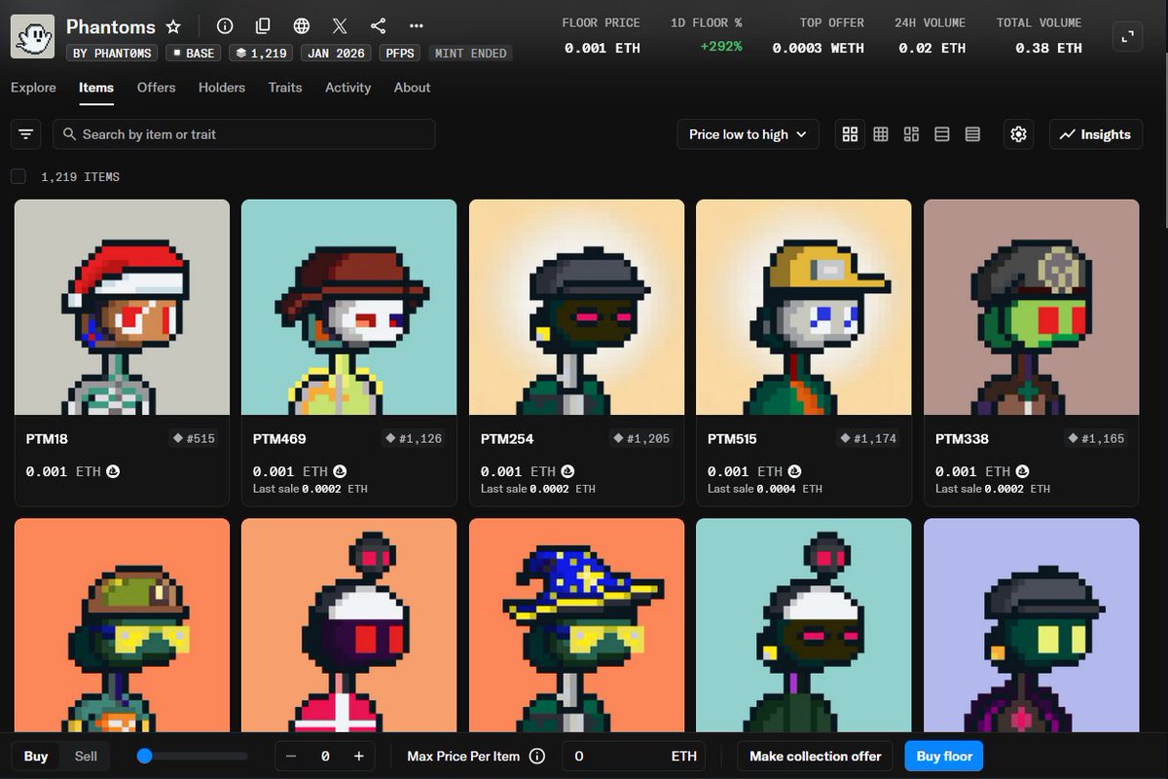Copy collection address icon

point(263,26)
